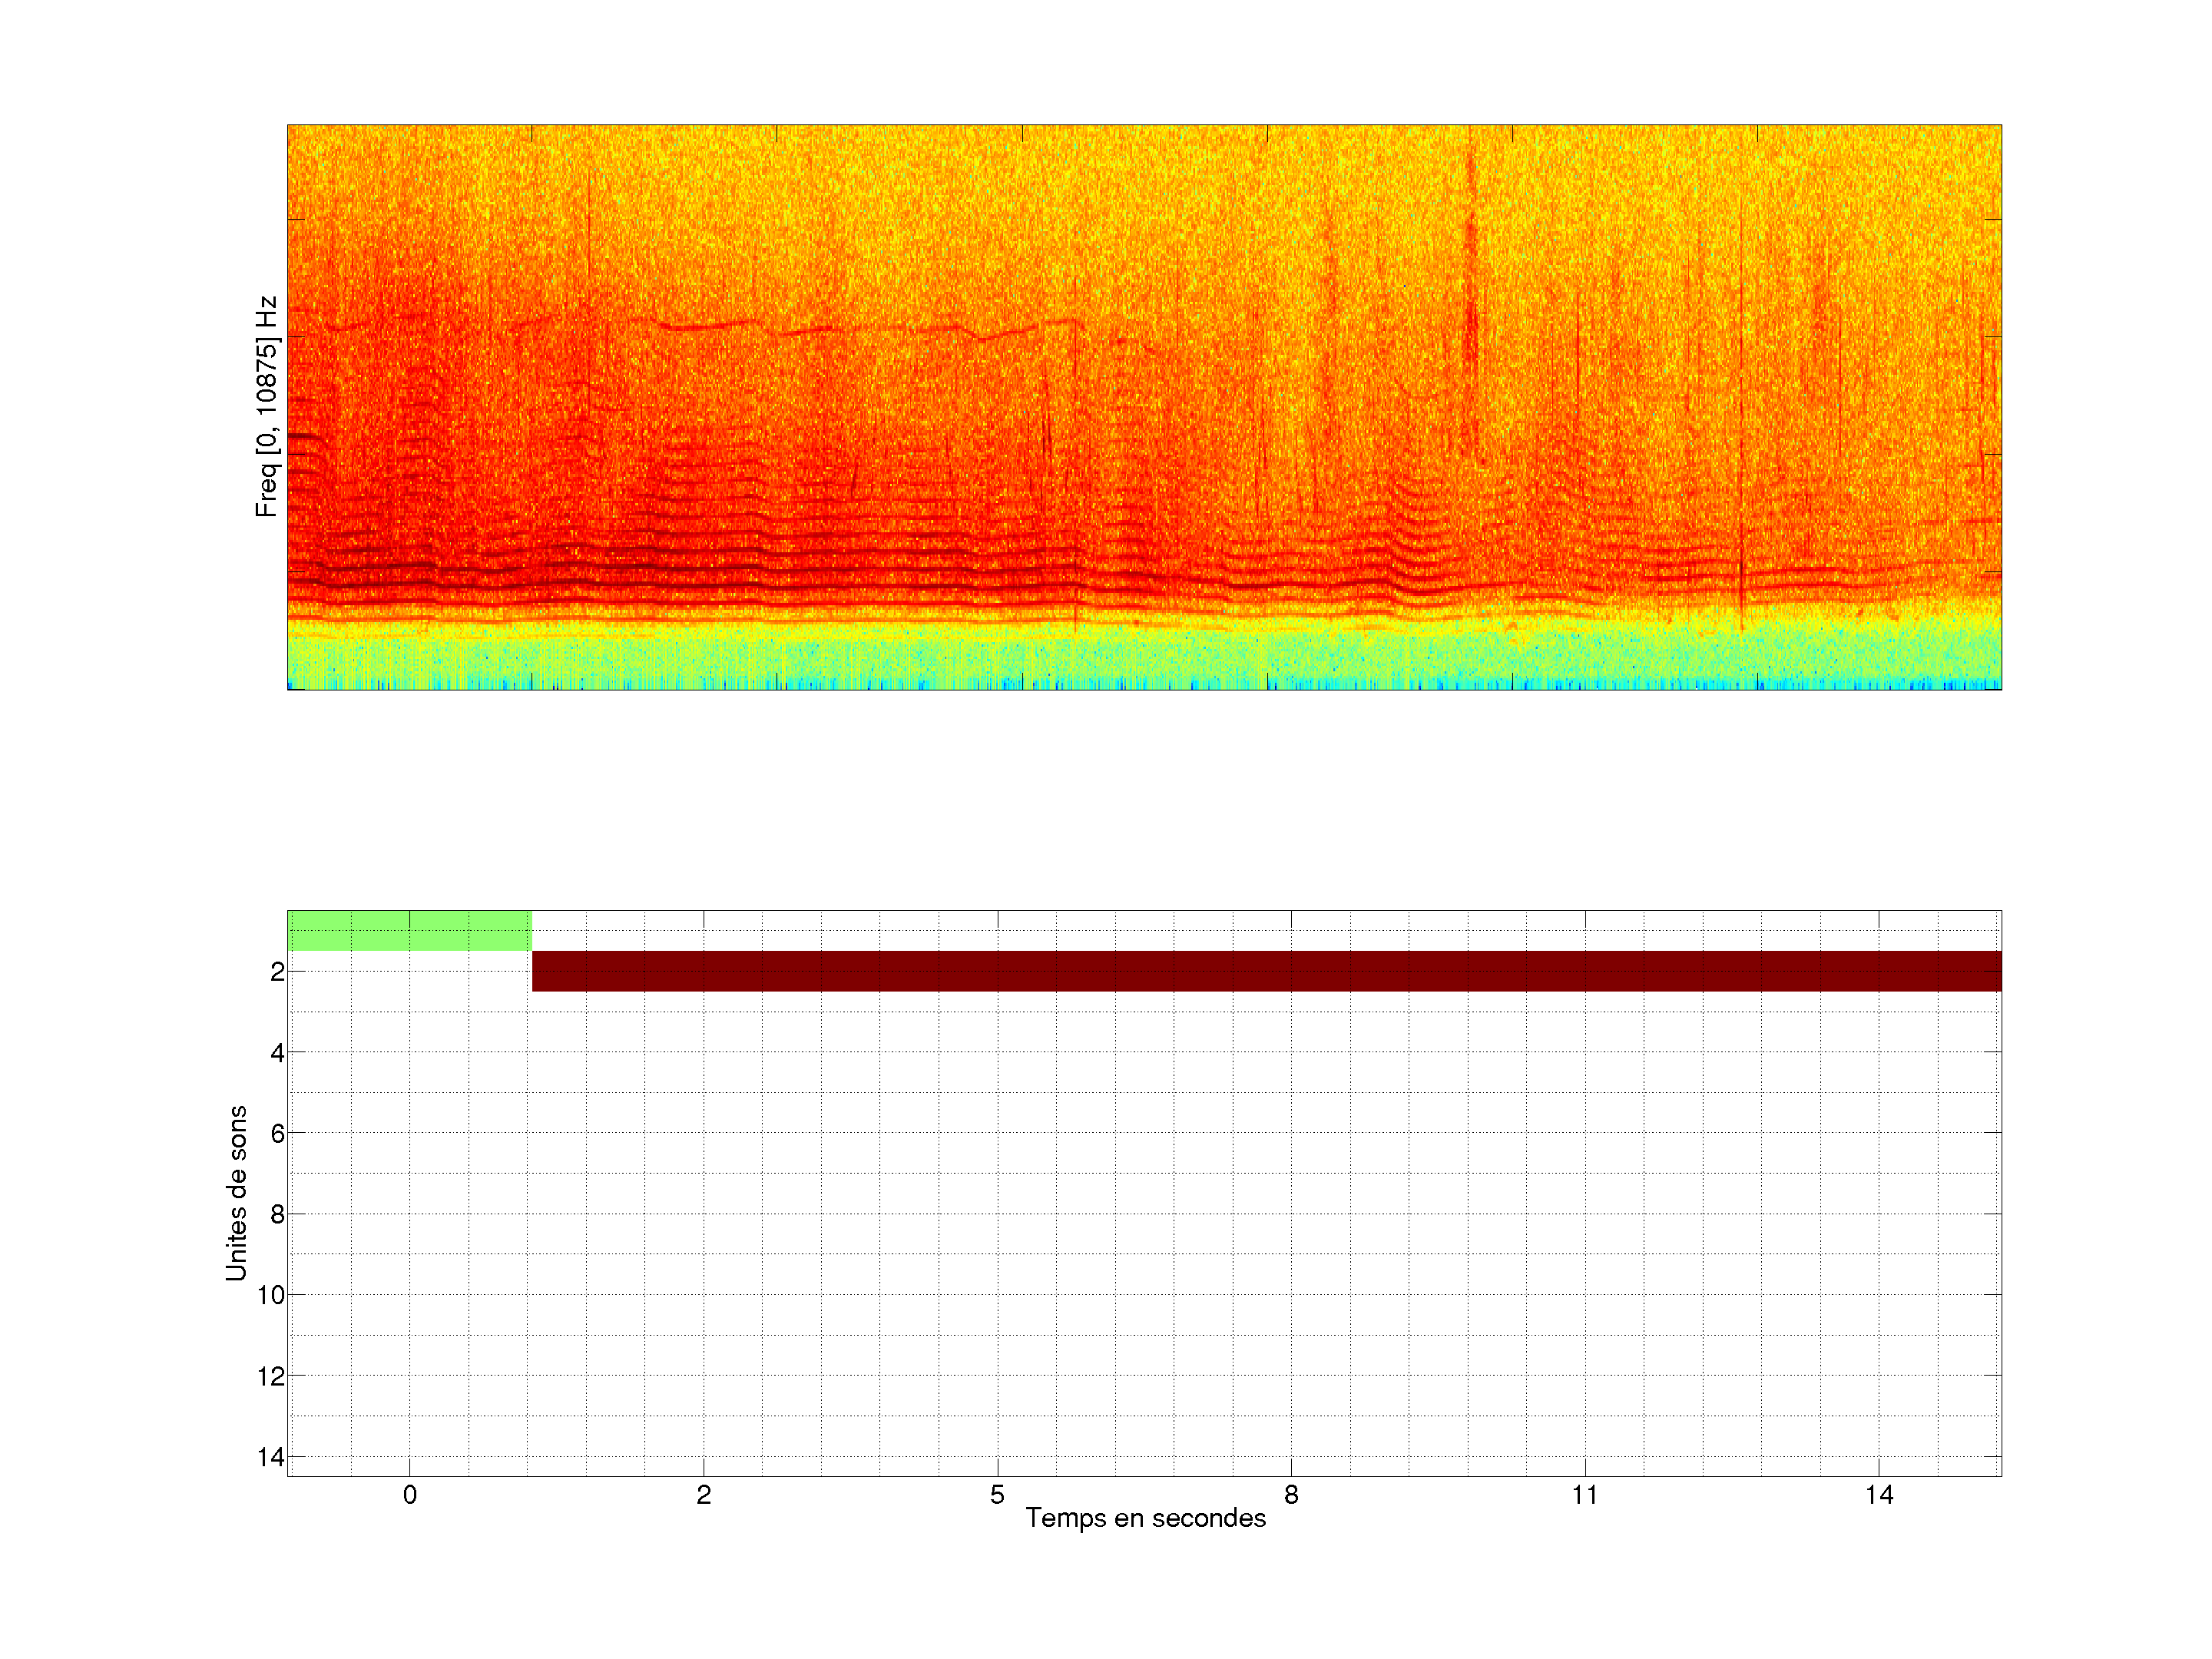This screenshot has height=1659, width=2212.
Task: Click the final x-axis tick label 14
Action: point(1879,1495)
